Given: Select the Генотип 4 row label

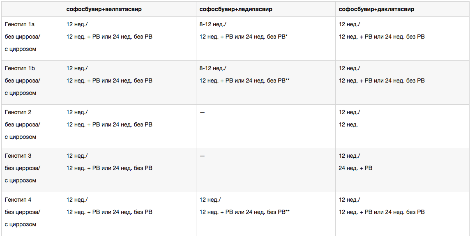Looking at the screenshot, I should click(18, 200).
